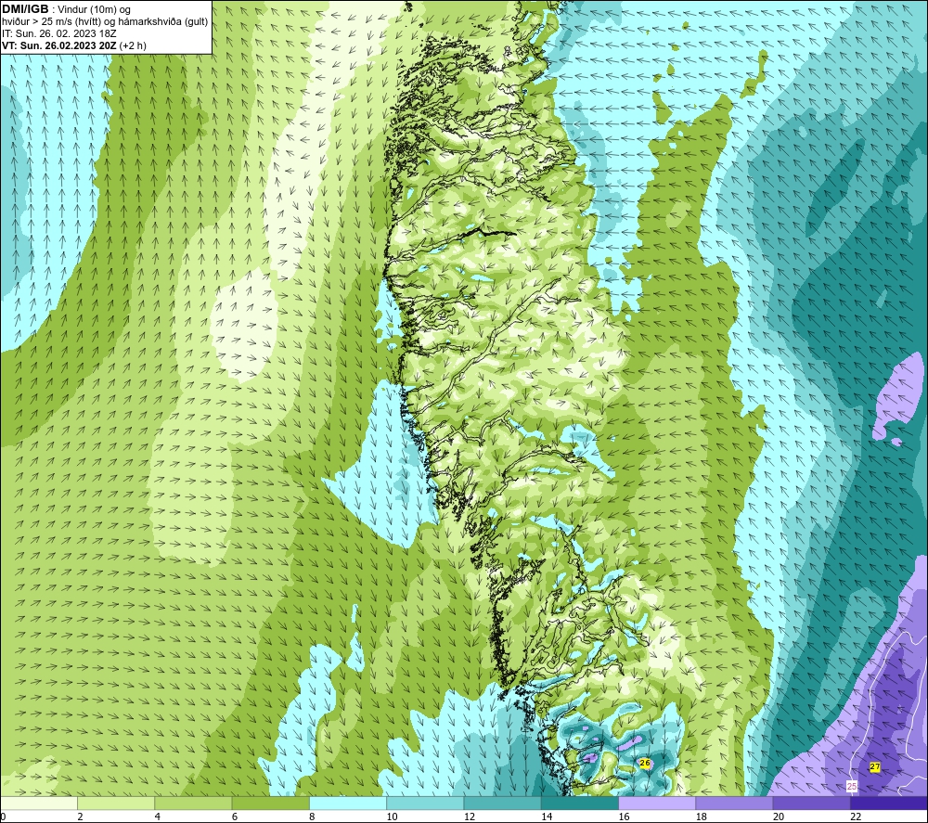Image resolution: width=928 pixels, height=823 pixels.
Task: Click the scale tick number 22
Action: [856, 817]
